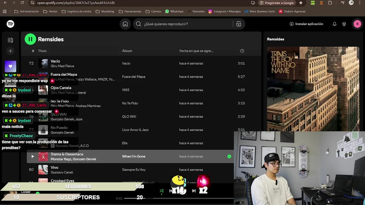This screenshot has width=365, height=205.
Task: Click the open.spotify.com address bar URL
Action: [76, 3]
